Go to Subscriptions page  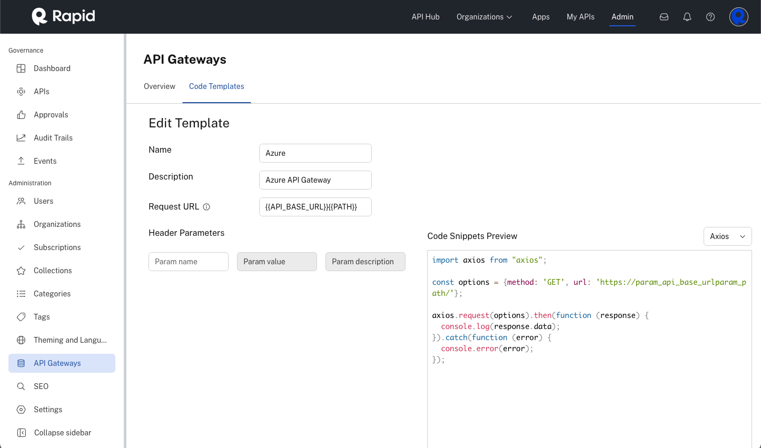coord(57,247)
